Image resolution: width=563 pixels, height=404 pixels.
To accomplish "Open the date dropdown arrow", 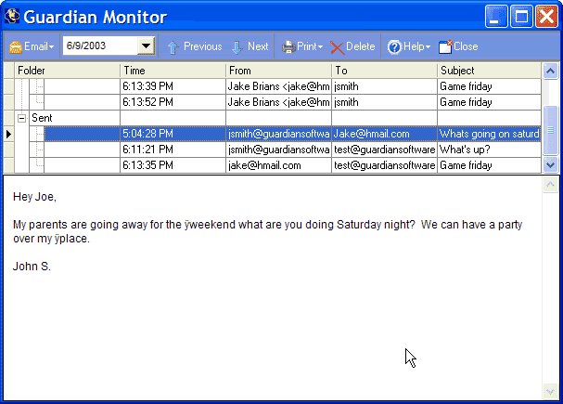I will 146,46.
